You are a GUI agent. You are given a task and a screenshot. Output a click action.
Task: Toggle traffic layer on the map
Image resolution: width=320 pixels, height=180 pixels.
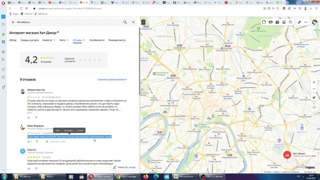[x=264, y=22]
